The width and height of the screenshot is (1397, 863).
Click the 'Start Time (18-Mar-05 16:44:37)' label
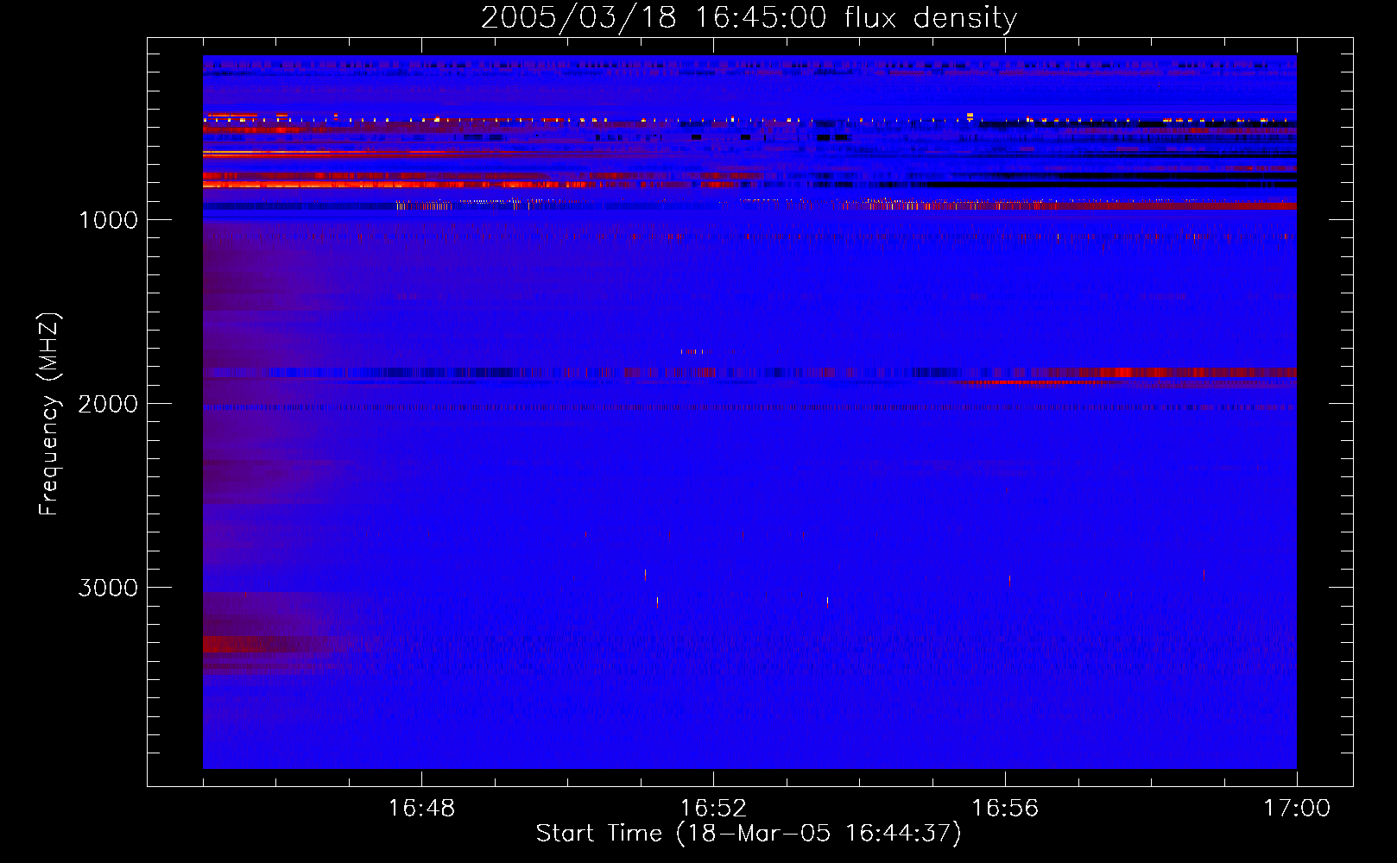coord(749,834)
